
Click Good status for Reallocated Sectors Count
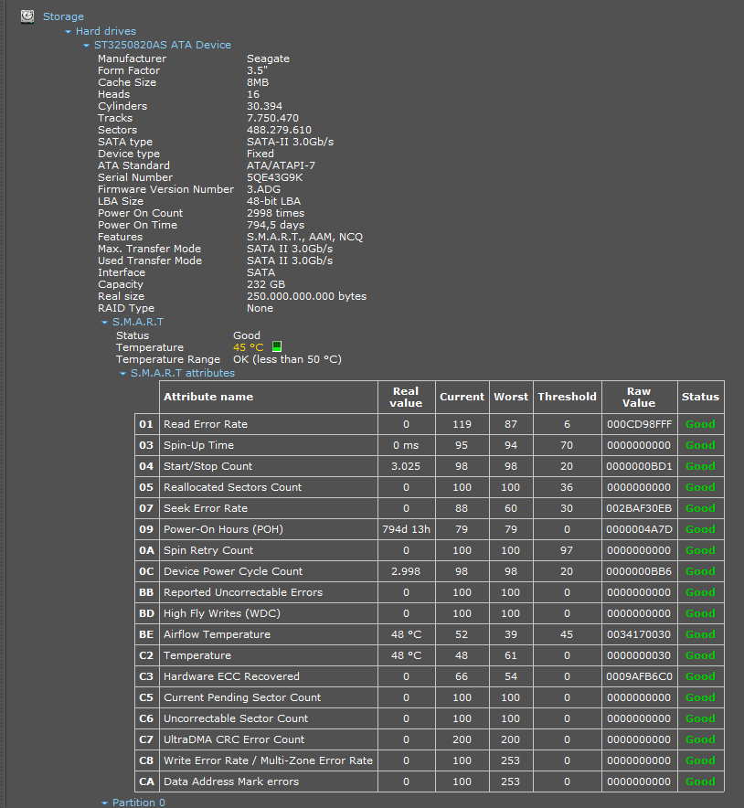coord(700,487)
